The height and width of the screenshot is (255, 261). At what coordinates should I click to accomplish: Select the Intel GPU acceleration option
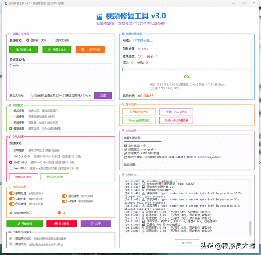click(11, 168)
